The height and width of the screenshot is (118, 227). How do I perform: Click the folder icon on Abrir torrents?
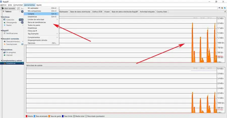[3, 8]
